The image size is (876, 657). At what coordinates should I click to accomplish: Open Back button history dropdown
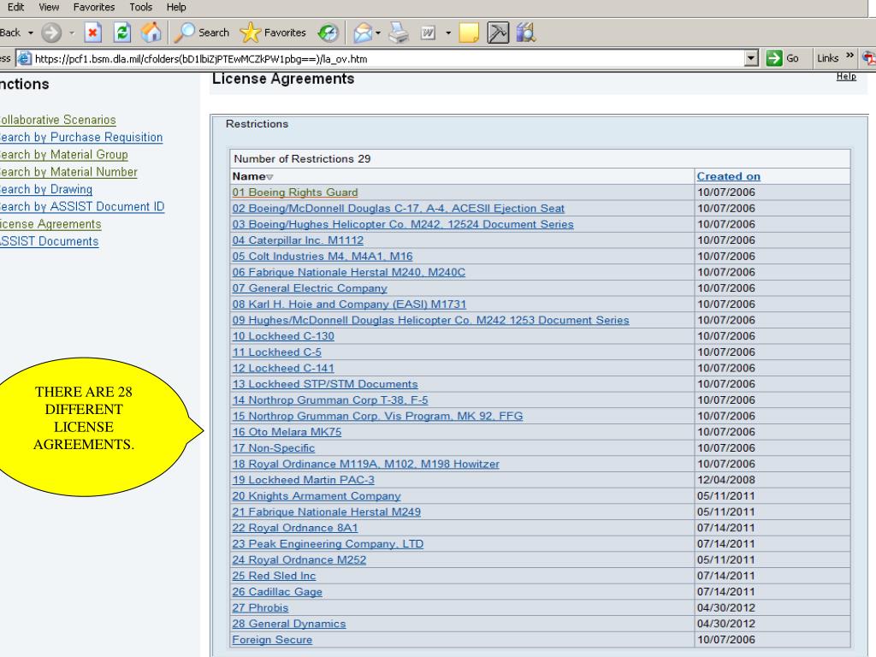[31, 33]
